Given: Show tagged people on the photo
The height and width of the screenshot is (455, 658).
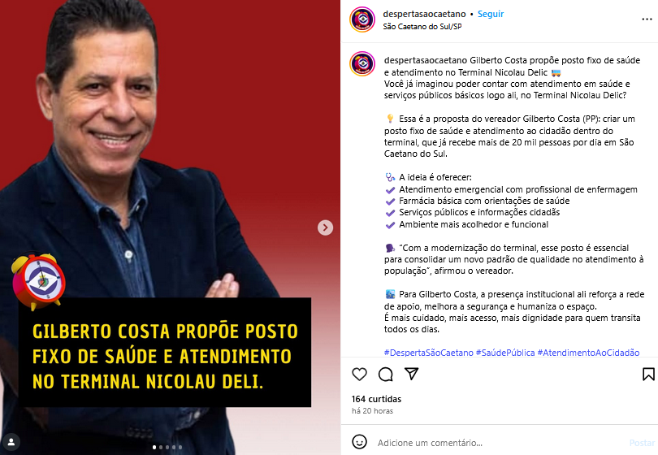Looking at the screenshot, I should (11, 442).
